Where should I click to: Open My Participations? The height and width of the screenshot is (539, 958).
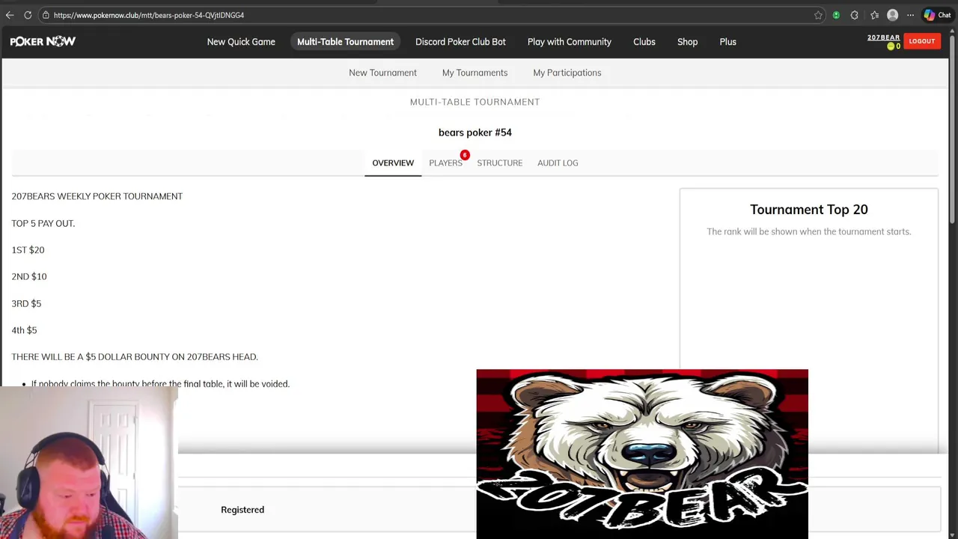(x=567, y=73)
